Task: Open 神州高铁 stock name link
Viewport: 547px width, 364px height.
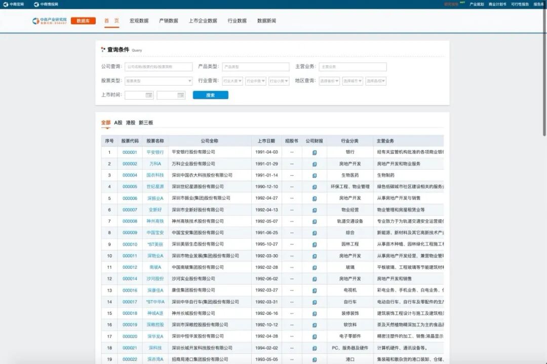Action: tap(155, 221)
